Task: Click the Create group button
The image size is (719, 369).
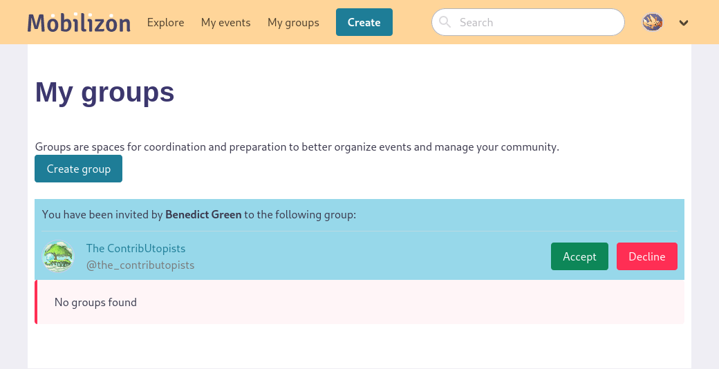Action: [78, 169]
